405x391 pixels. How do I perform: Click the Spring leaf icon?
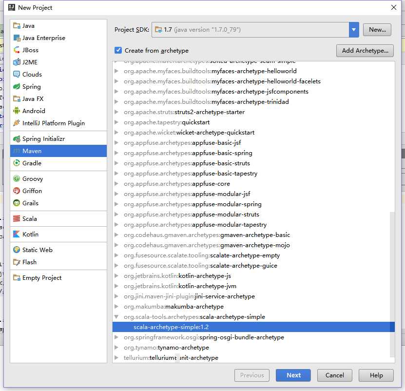[17, 87]
